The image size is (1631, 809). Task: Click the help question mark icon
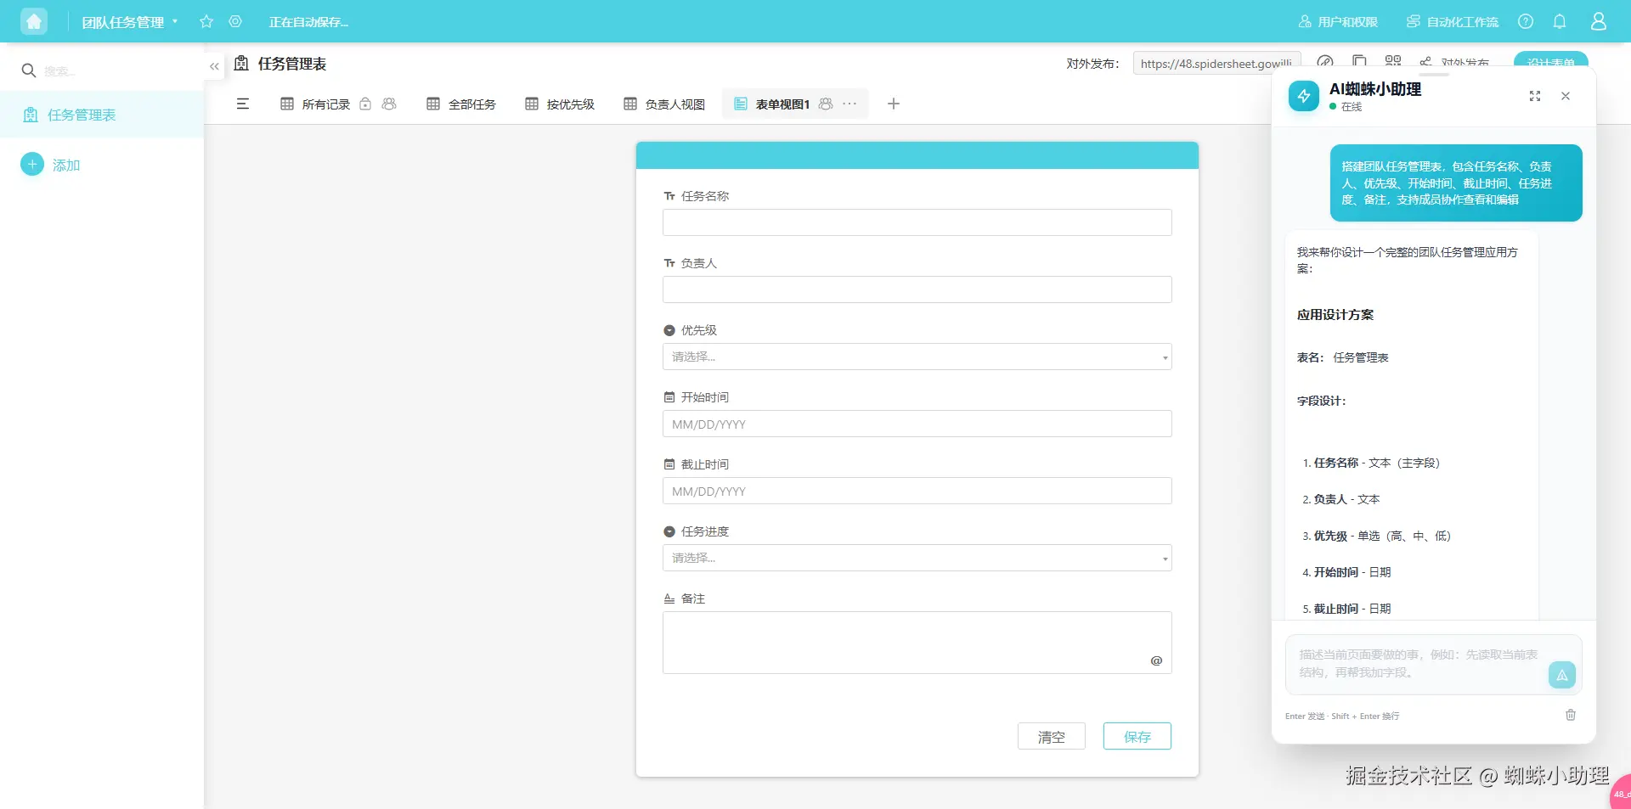pos(1526,21)
